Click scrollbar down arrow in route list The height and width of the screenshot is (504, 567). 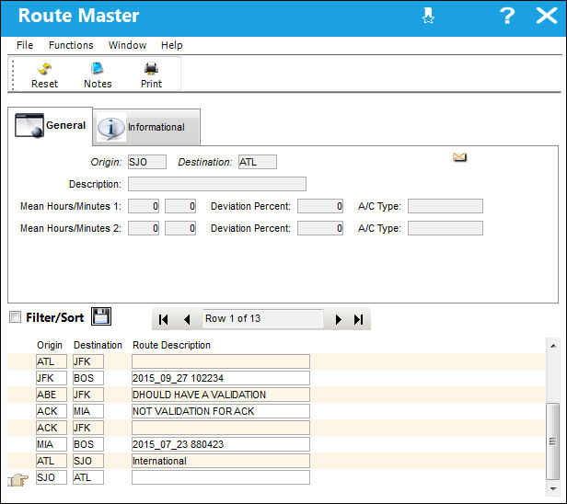coord(553,489)
